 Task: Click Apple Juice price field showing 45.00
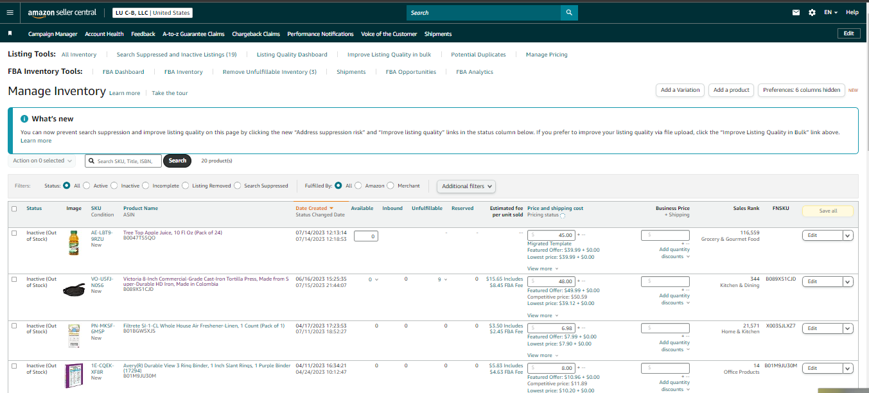coord(552,236)
